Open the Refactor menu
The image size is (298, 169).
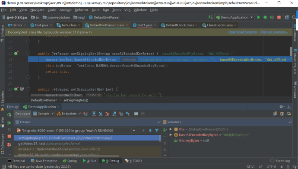tap(81, 10)
